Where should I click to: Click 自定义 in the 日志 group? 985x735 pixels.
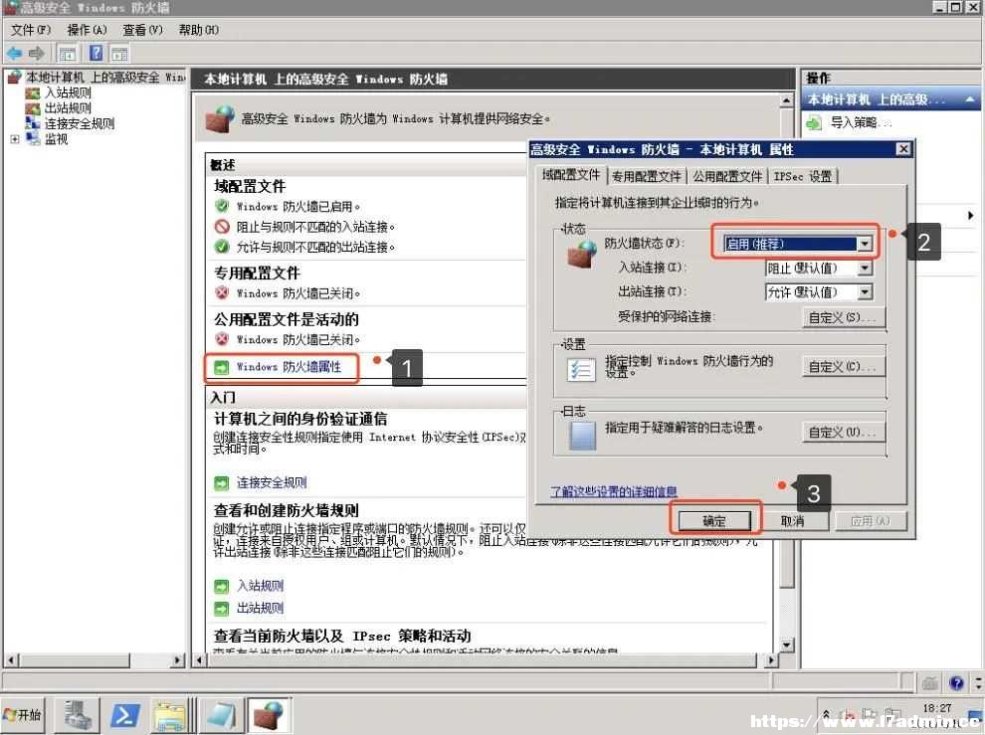(844, 433)
